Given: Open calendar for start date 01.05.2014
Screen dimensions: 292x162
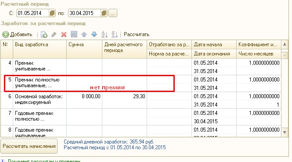Looking at the screenshot, I should point(52,13).
